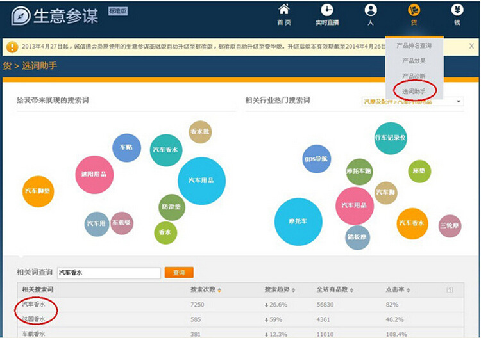The height and width of the screenshot is (338, 481).
Task: Choose 产品排名查询 in the 货 menu
Action: (x=414, y=45)
